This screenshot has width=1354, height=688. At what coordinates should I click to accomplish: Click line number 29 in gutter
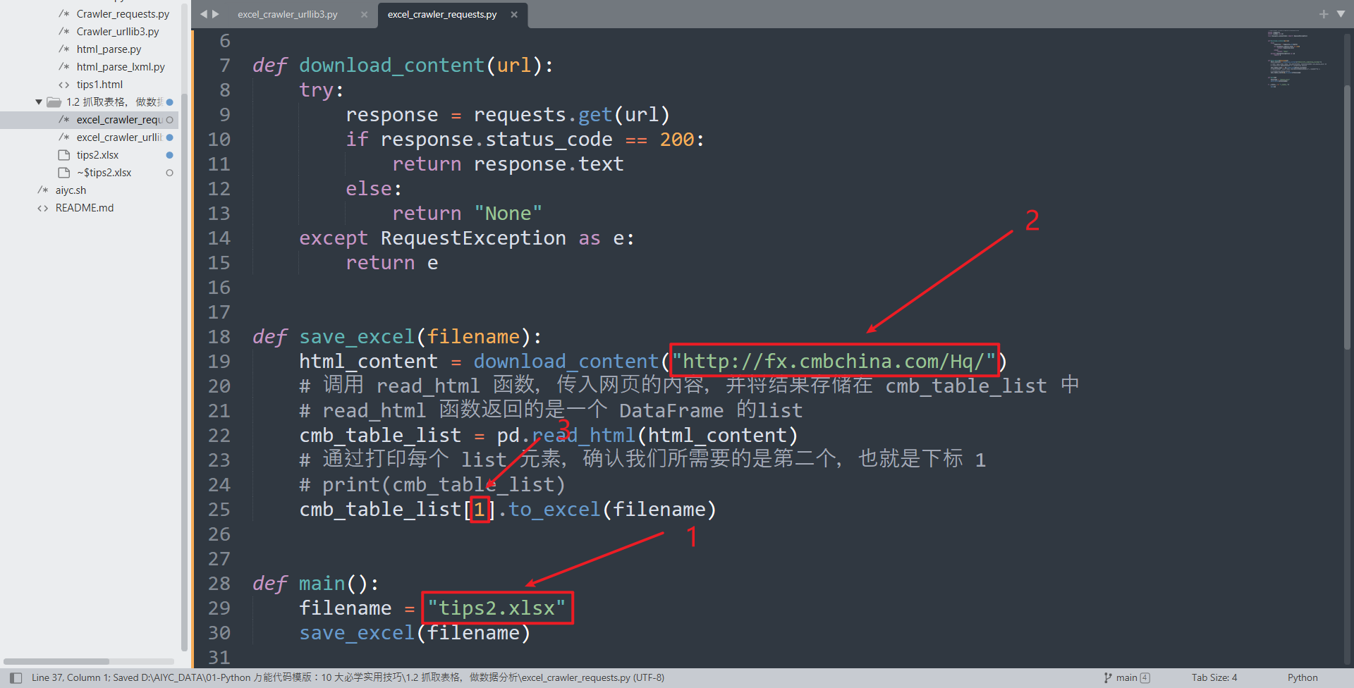pos(219,608)
